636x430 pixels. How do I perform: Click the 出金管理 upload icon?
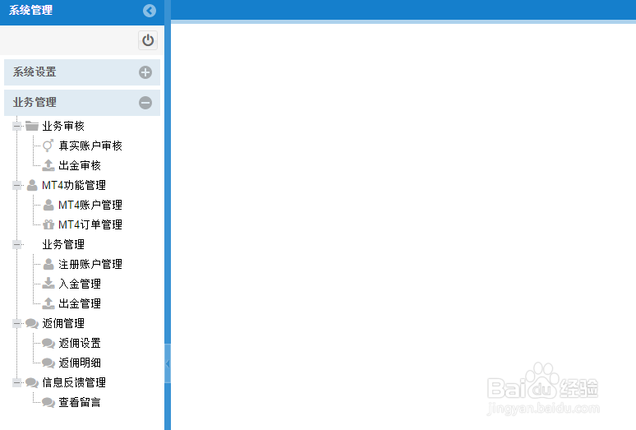[x=48, y=303]
